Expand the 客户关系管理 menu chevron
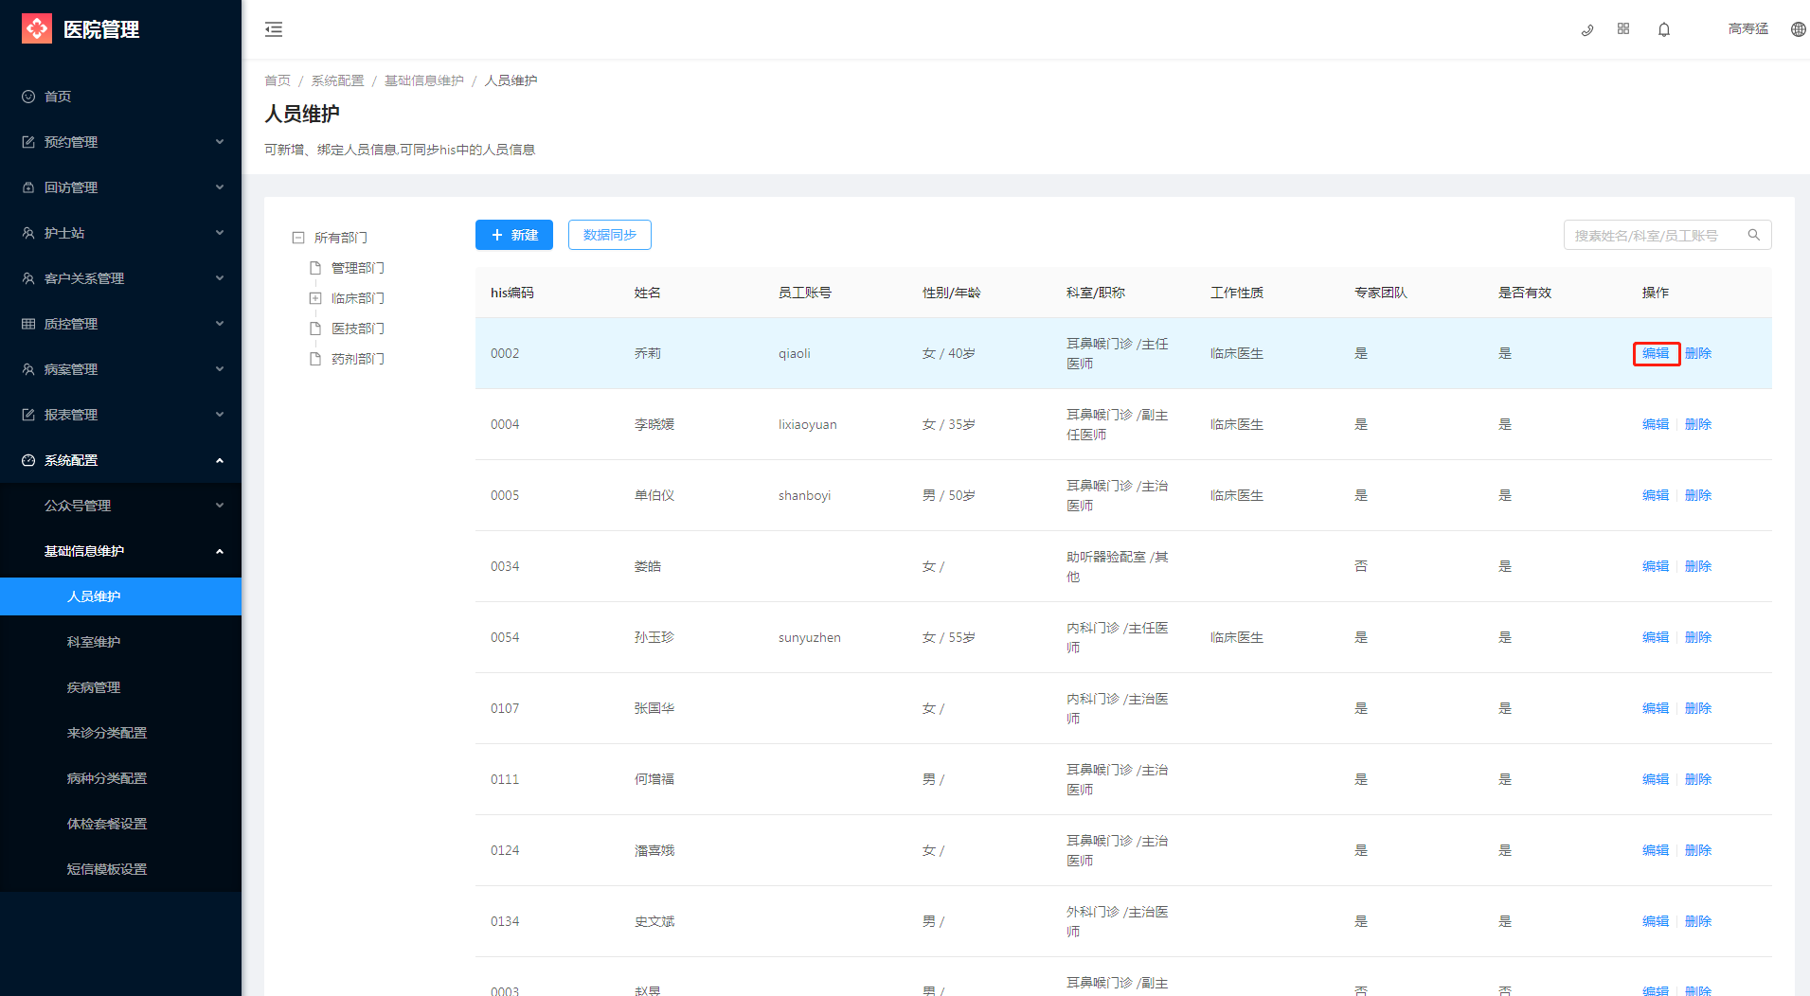The height and width of the screenshot is (996, 1810). [220, 278]
